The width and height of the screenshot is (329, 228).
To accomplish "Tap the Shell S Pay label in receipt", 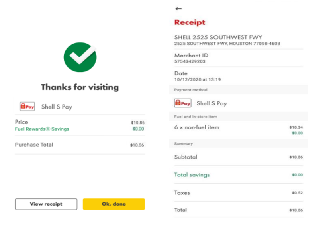I will click(x=212, y=103).
